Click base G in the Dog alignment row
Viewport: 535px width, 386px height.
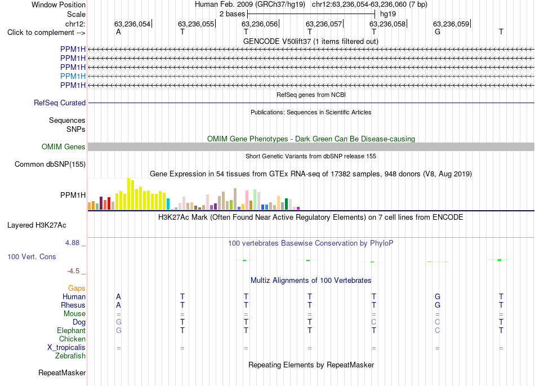coord(119,322)
